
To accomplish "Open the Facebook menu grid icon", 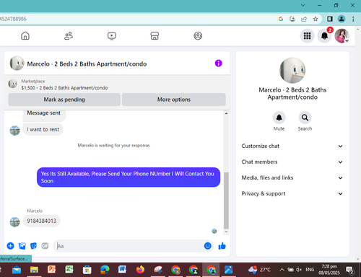I will click(x=307, y=36).
